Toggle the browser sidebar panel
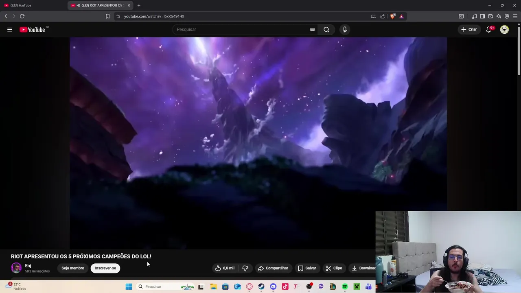Image resolution: width=521 pixels, height=293 pixels. (482, 16)
